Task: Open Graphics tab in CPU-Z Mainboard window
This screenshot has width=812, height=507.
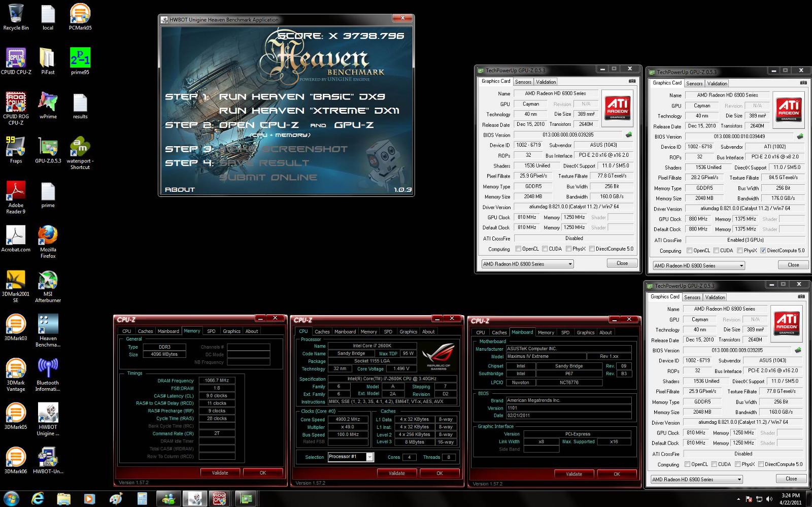Action: (x=585, y=332)
